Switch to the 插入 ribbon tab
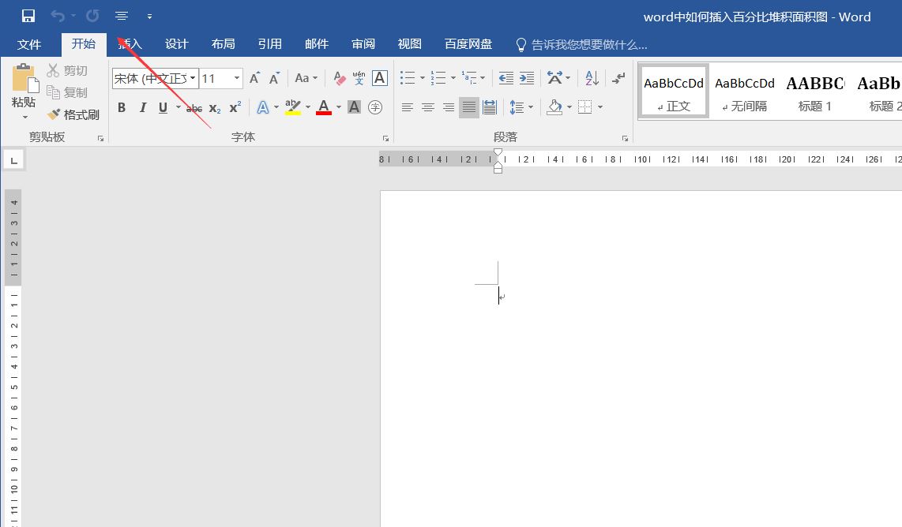 (x=129, y=44)
